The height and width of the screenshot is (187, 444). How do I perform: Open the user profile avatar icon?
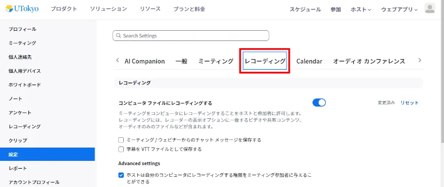tap(430, 8)
